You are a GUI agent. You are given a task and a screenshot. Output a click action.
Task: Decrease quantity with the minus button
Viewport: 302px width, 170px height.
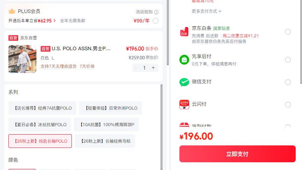coord(136,68)
